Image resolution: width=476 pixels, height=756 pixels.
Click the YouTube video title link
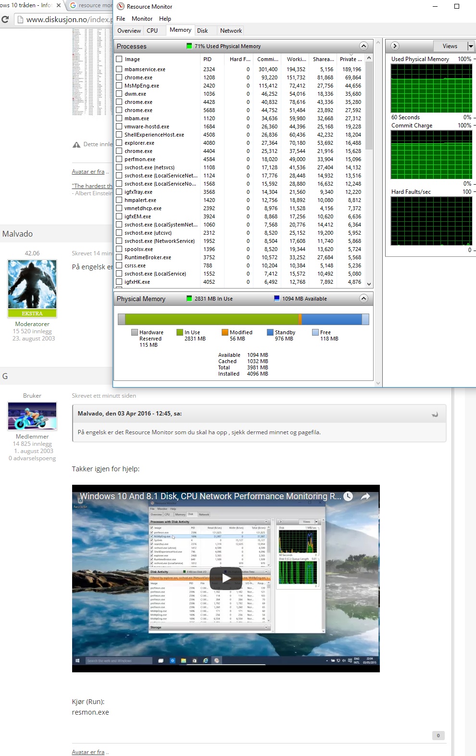tap(210, 496)
